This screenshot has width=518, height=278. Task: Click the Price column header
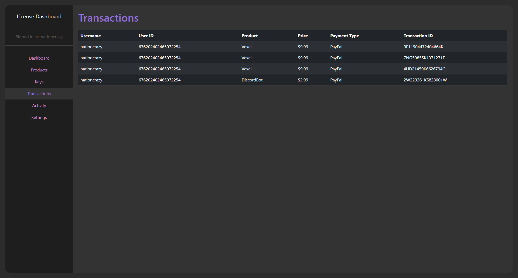click(303, 36)
